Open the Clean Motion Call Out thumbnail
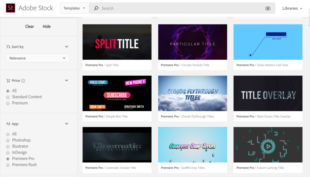Viewport: 310px width, 177px height. (268, 42)
